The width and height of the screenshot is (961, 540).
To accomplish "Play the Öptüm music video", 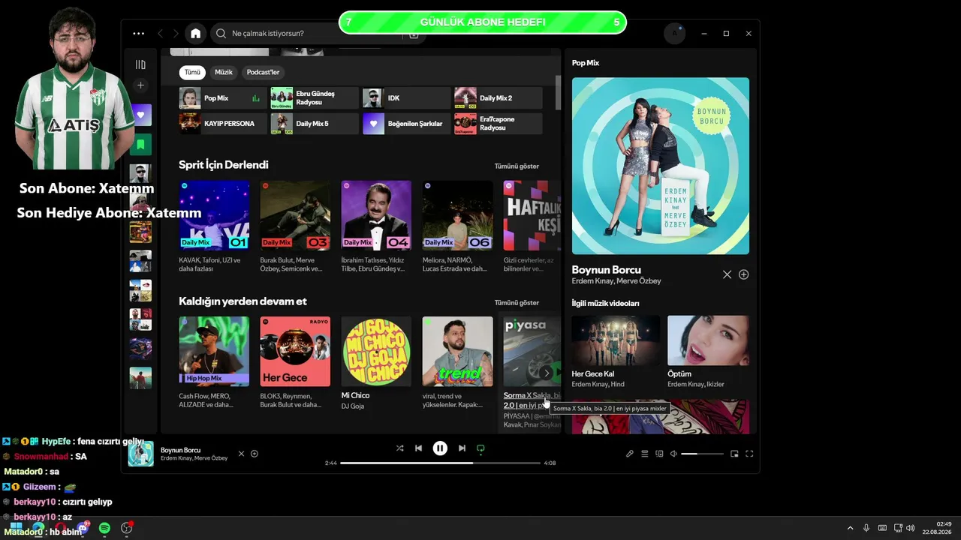I will 708,340.
